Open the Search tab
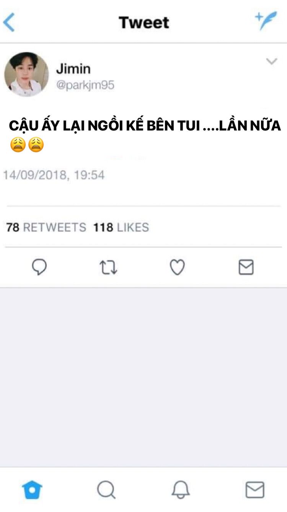 [x=106, y=490]
